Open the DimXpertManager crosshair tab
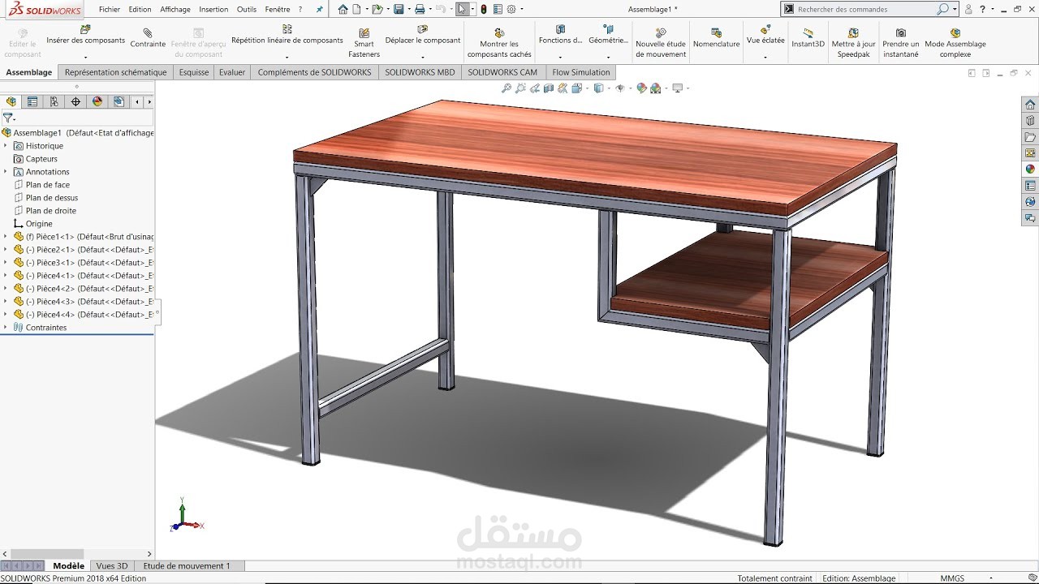 pyautogui.click(x=75, y=101)
